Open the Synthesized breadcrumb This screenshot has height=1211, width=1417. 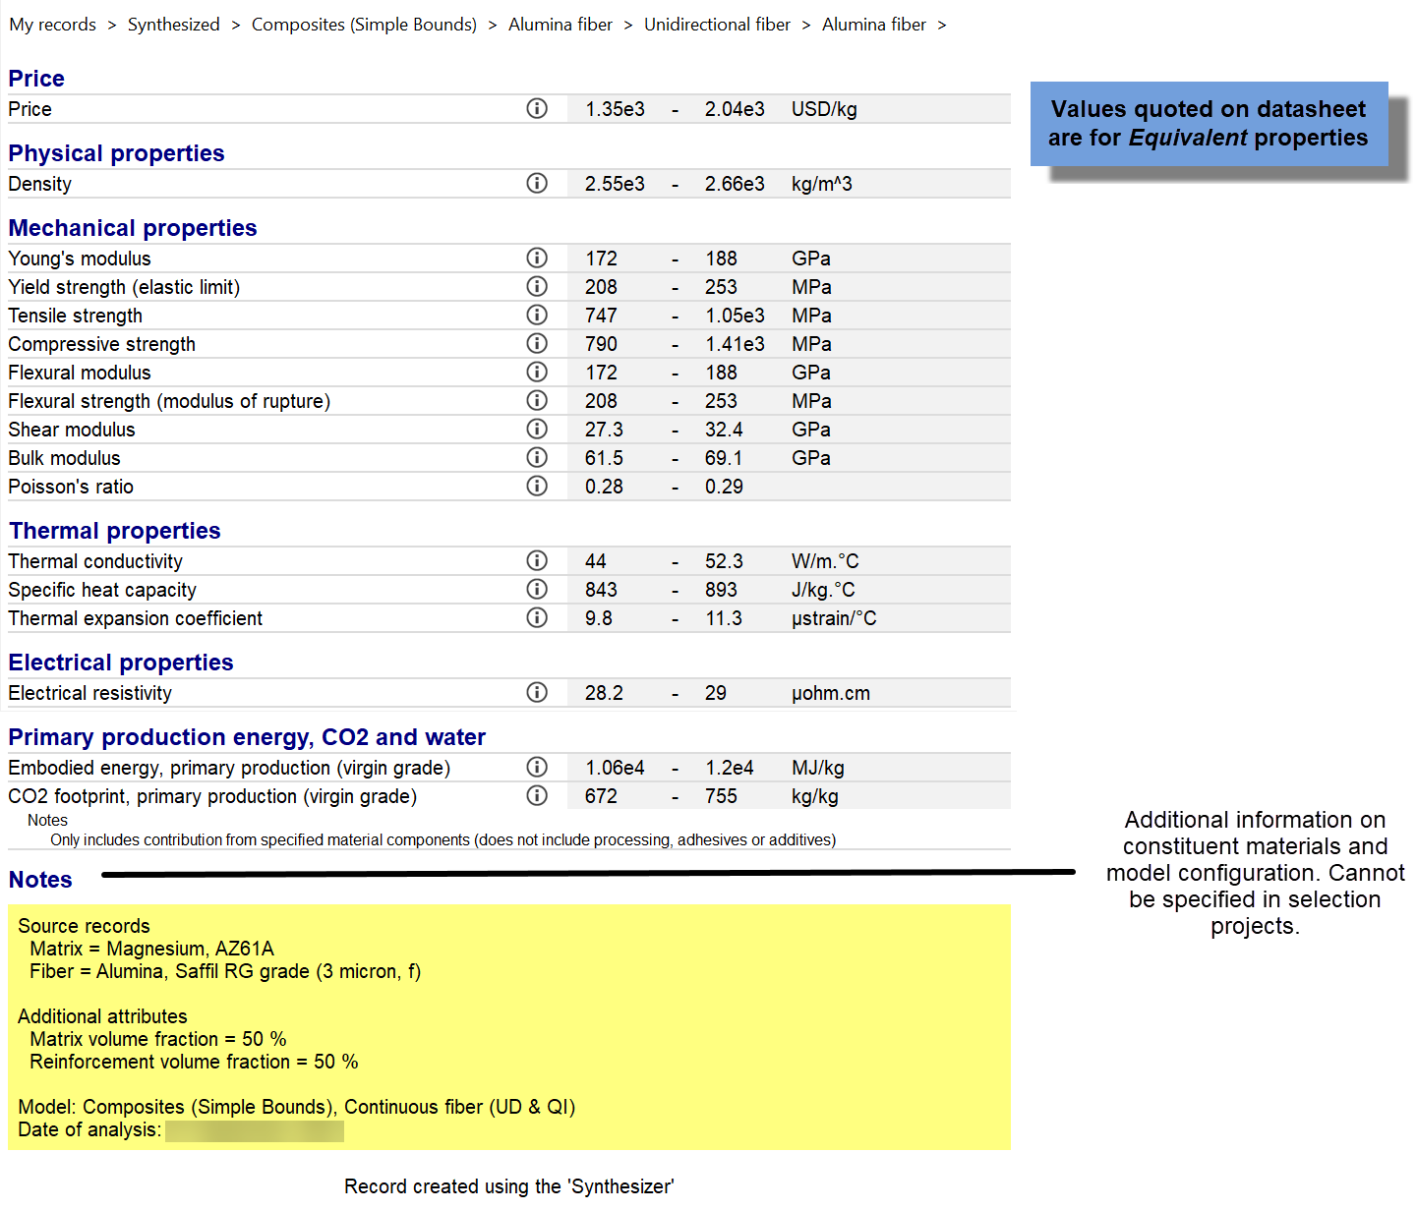pyautogui.click(x=174, y=25)
